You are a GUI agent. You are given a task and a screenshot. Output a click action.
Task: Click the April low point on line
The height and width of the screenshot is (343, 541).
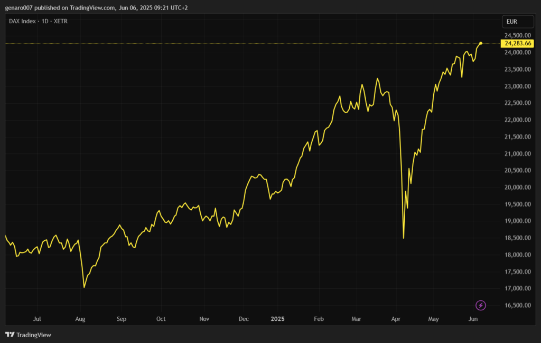point(404,238)
